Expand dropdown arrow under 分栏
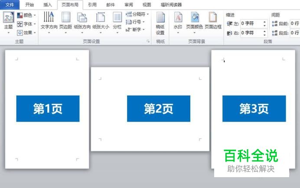Viewport: 300px width, 188px height. click(x=117, y=33)
